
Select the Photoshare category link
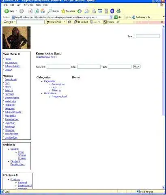(x=50, y=93)
